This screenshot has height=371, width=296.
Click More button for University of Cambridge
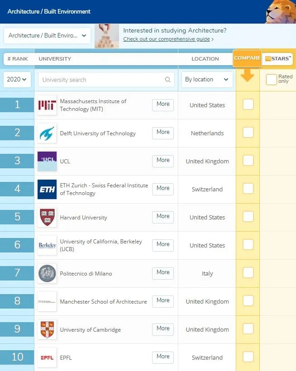tap(163, 329)
